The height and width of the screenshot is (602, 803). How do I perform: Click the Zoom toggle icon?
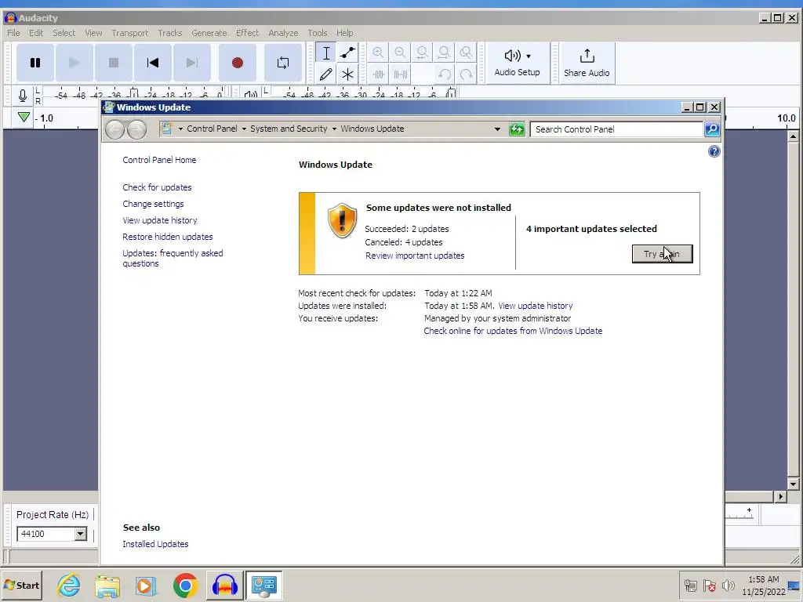tap(466, 53)
